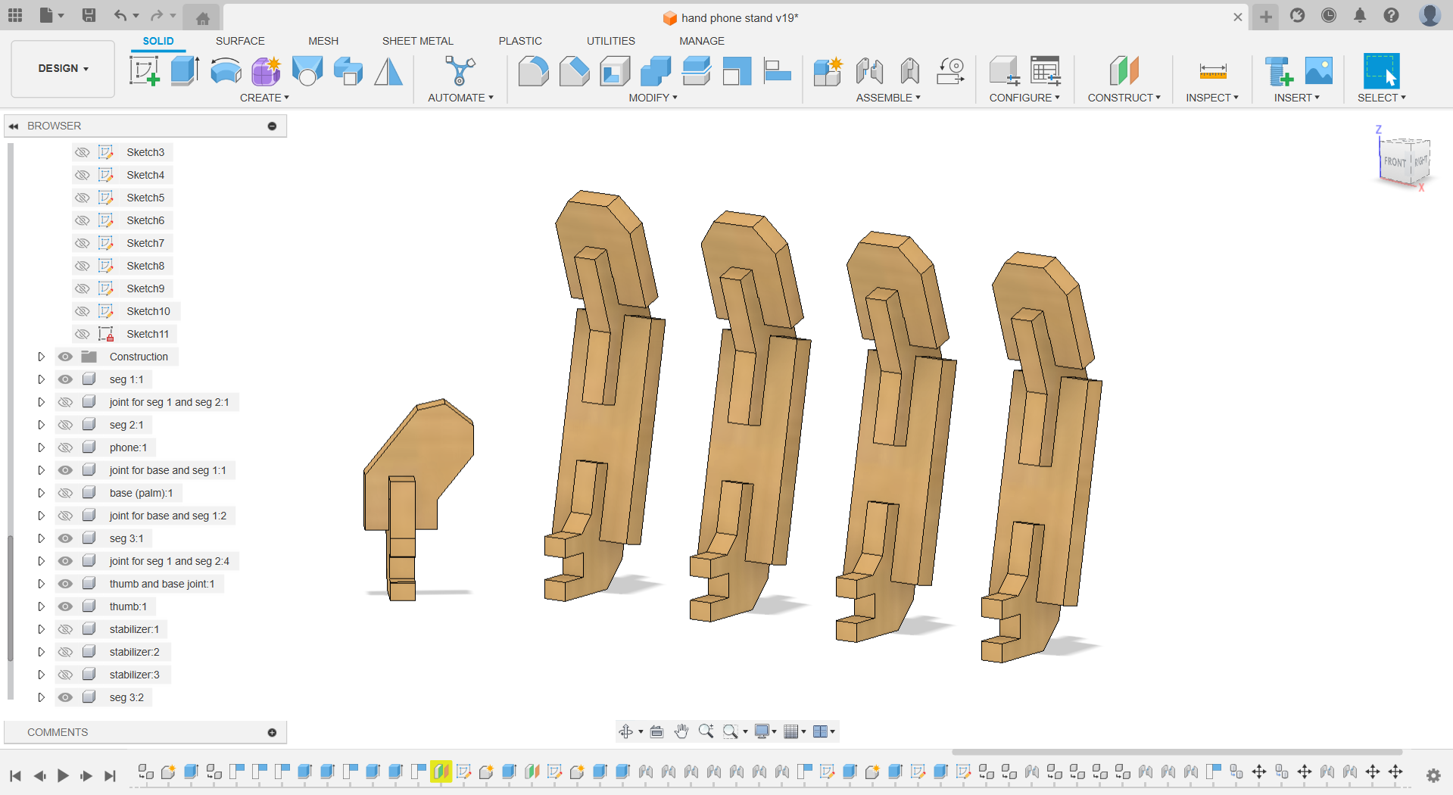Show component stabilizer:2
Viewport: 1453px width, 795px height.
(x=66, y=652)
